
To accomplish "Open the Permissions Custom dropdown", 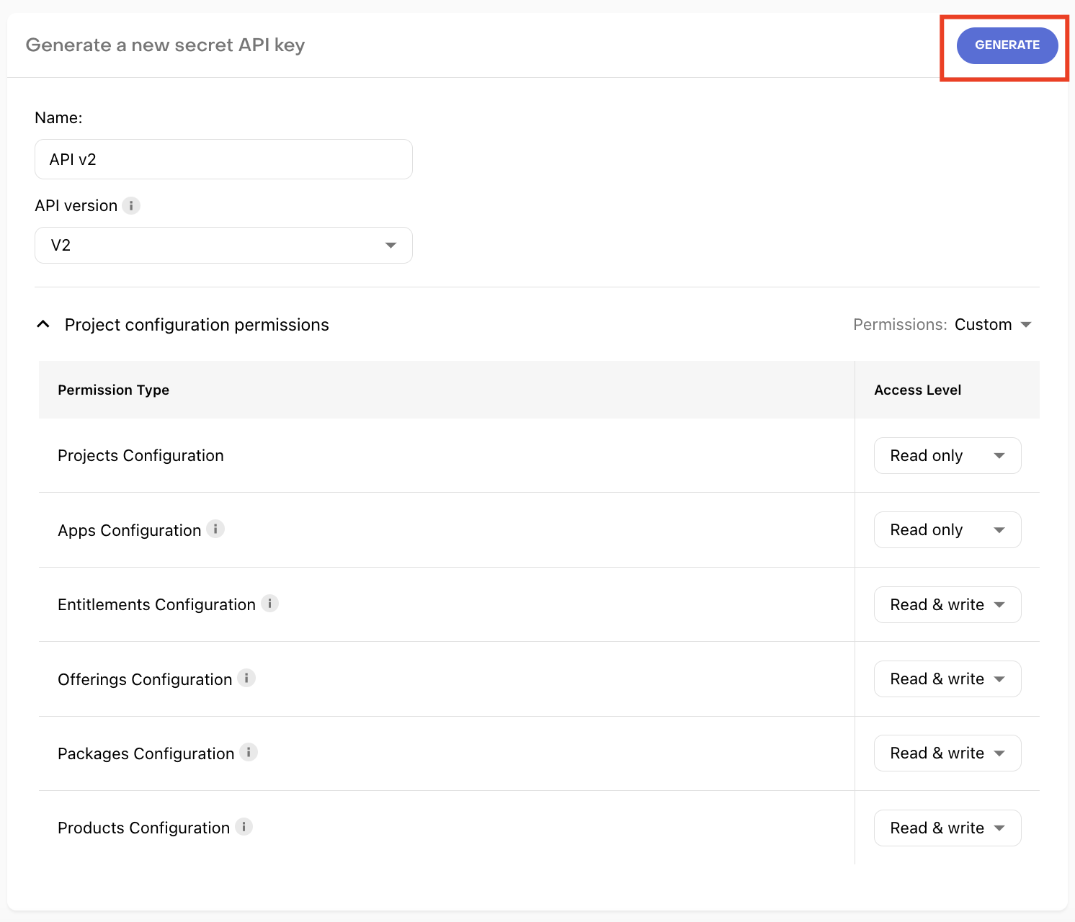I will [994, 325].
